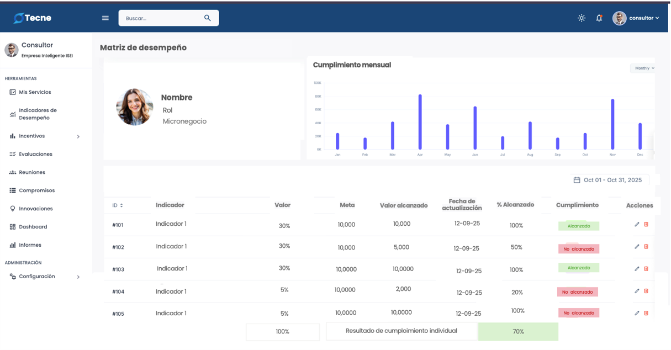Click the search magnifier icon
The height and width of the screenshot is (350, 671).
pos(208,18)
